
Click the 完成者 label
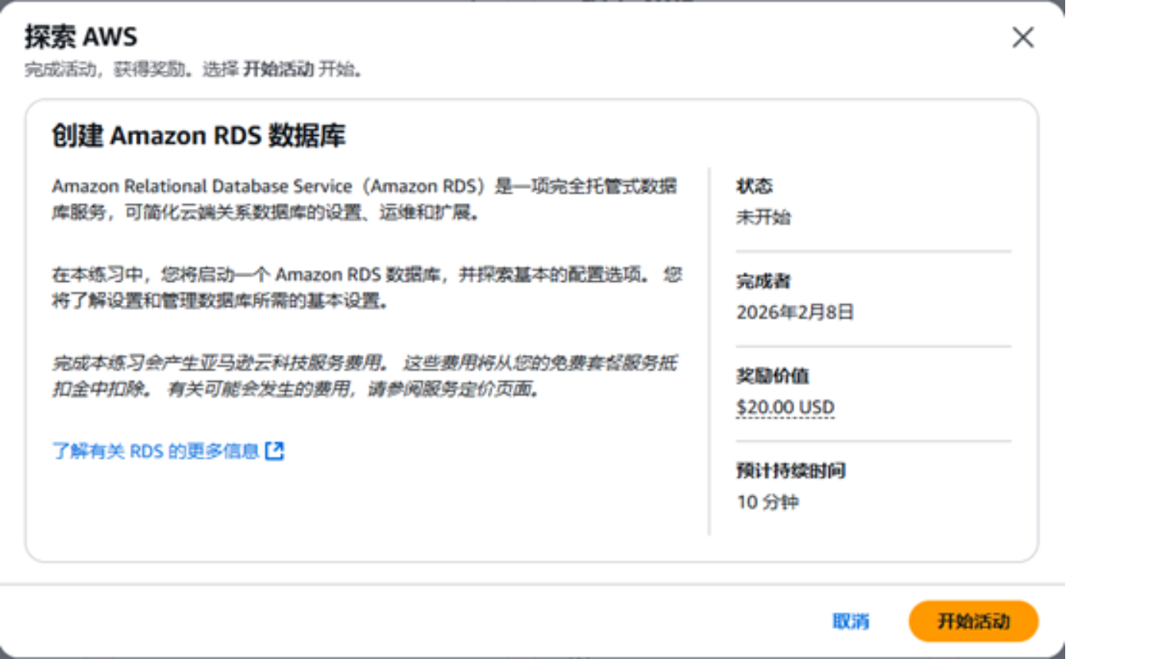coord(763,281)
